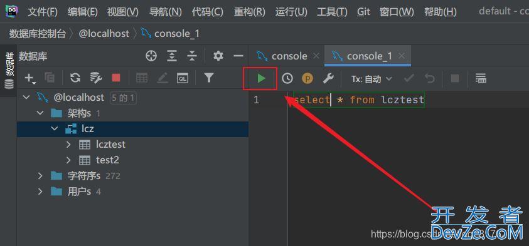Refresh the database tree
This screenshot has height=246, width=529.
[x=75, y=78]
